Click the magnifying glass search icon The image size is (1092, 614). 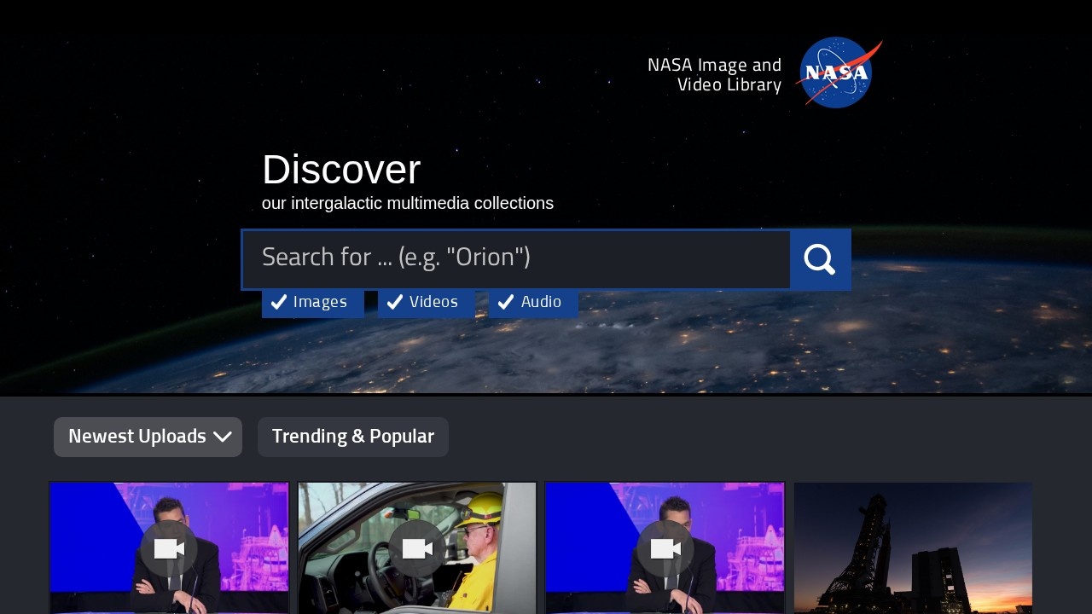click(x=819, y=258)
